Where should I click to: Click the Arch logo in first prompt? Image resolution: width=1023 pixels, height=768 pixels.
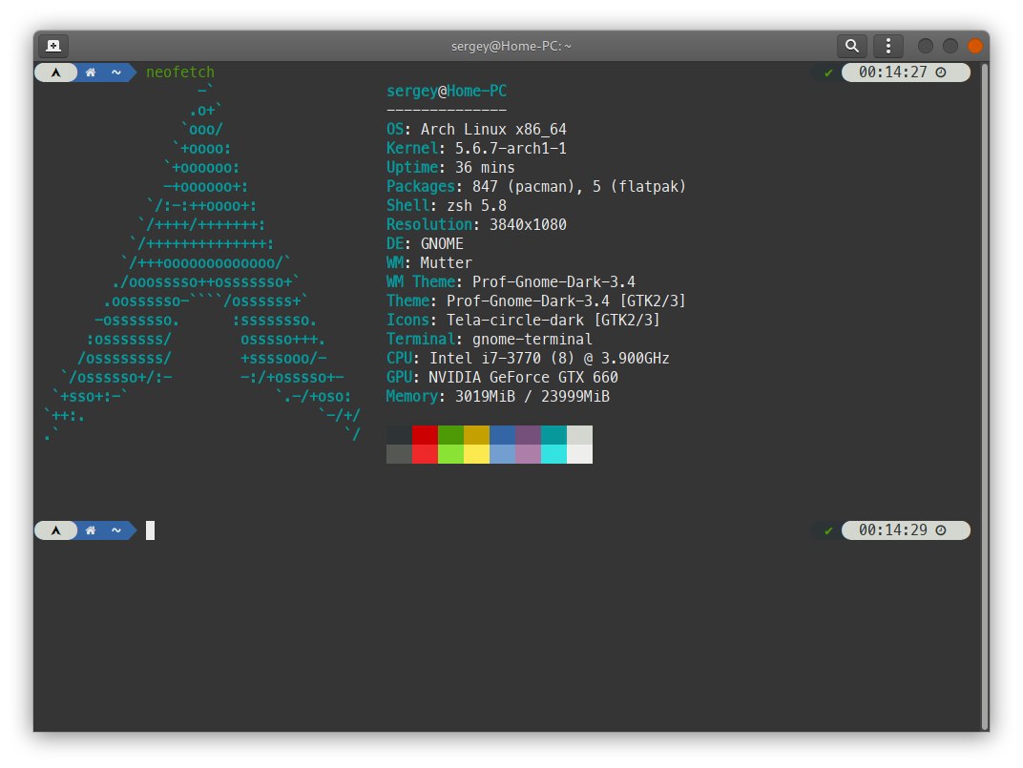56,73
